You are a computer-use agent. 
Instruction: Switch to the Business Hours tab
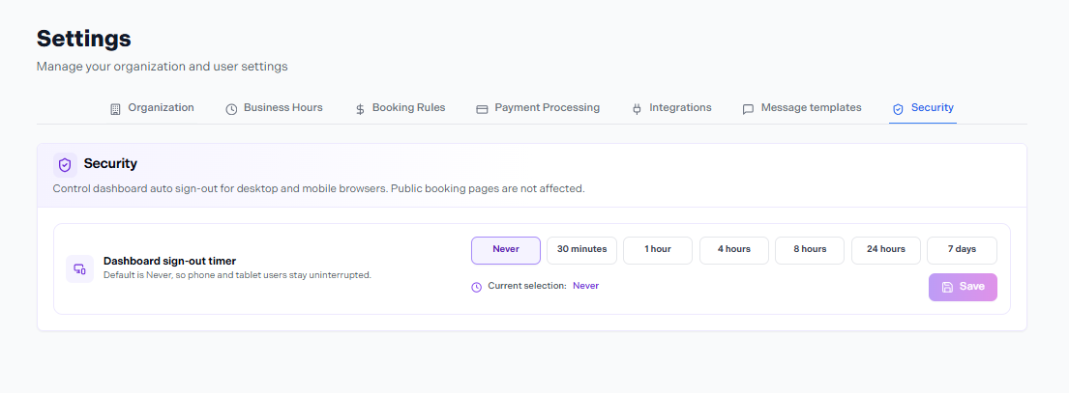click(x=274, y=108)
